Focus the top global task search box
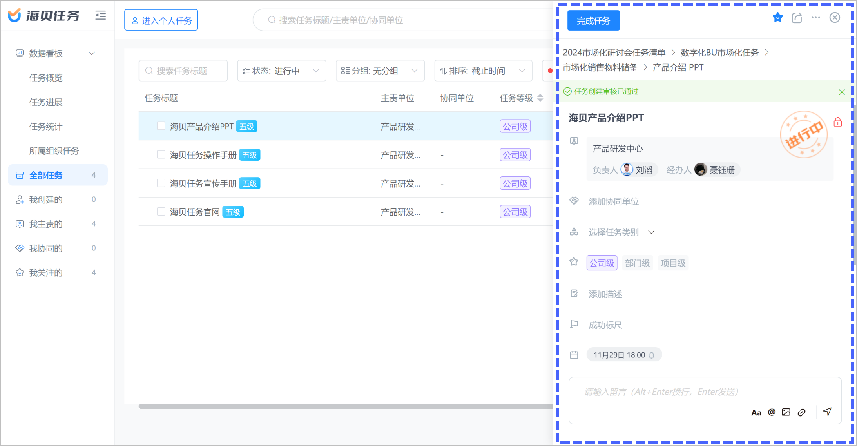Screen dimensions: 857x446 403,20
